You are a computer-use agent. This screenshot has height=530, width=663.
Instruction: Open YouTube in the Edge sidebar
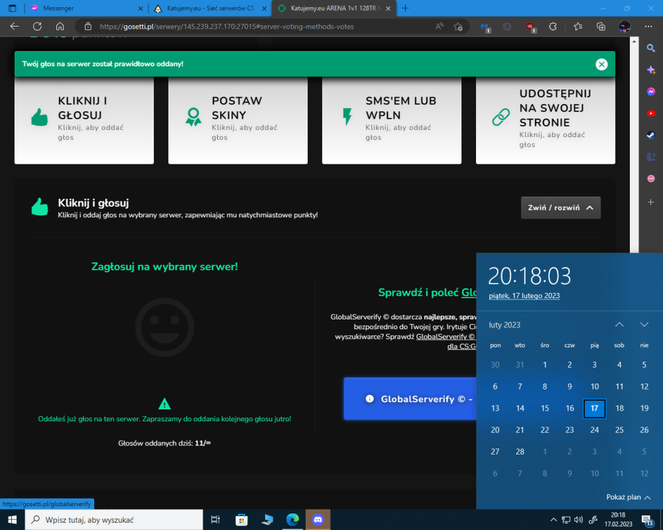pos(651,113)
